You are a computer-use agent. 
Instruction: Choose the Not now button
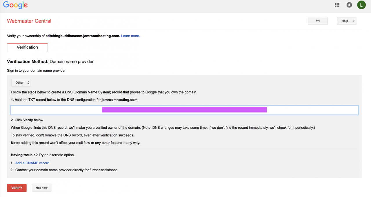(41, 188)
